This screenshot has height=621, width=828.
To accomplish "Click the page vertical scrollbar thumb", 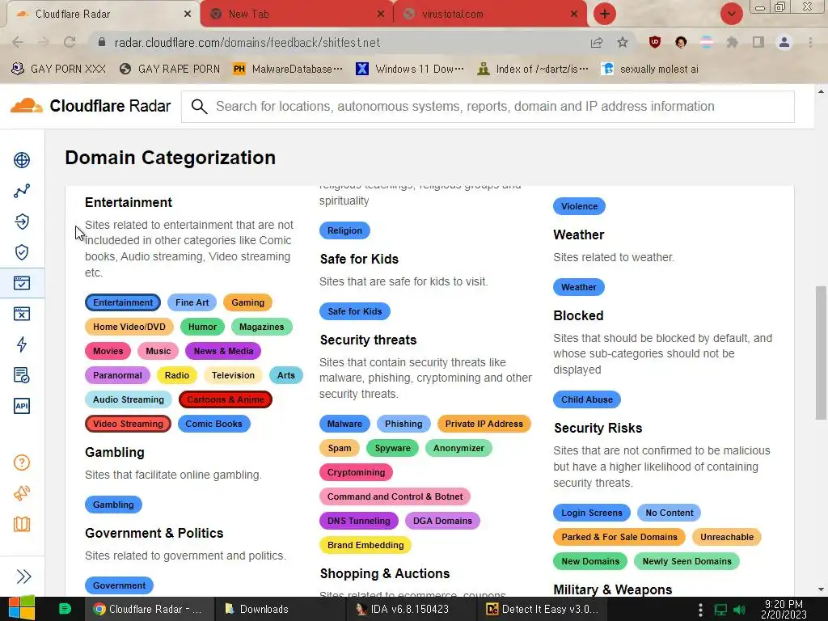I will click(821, 353).
